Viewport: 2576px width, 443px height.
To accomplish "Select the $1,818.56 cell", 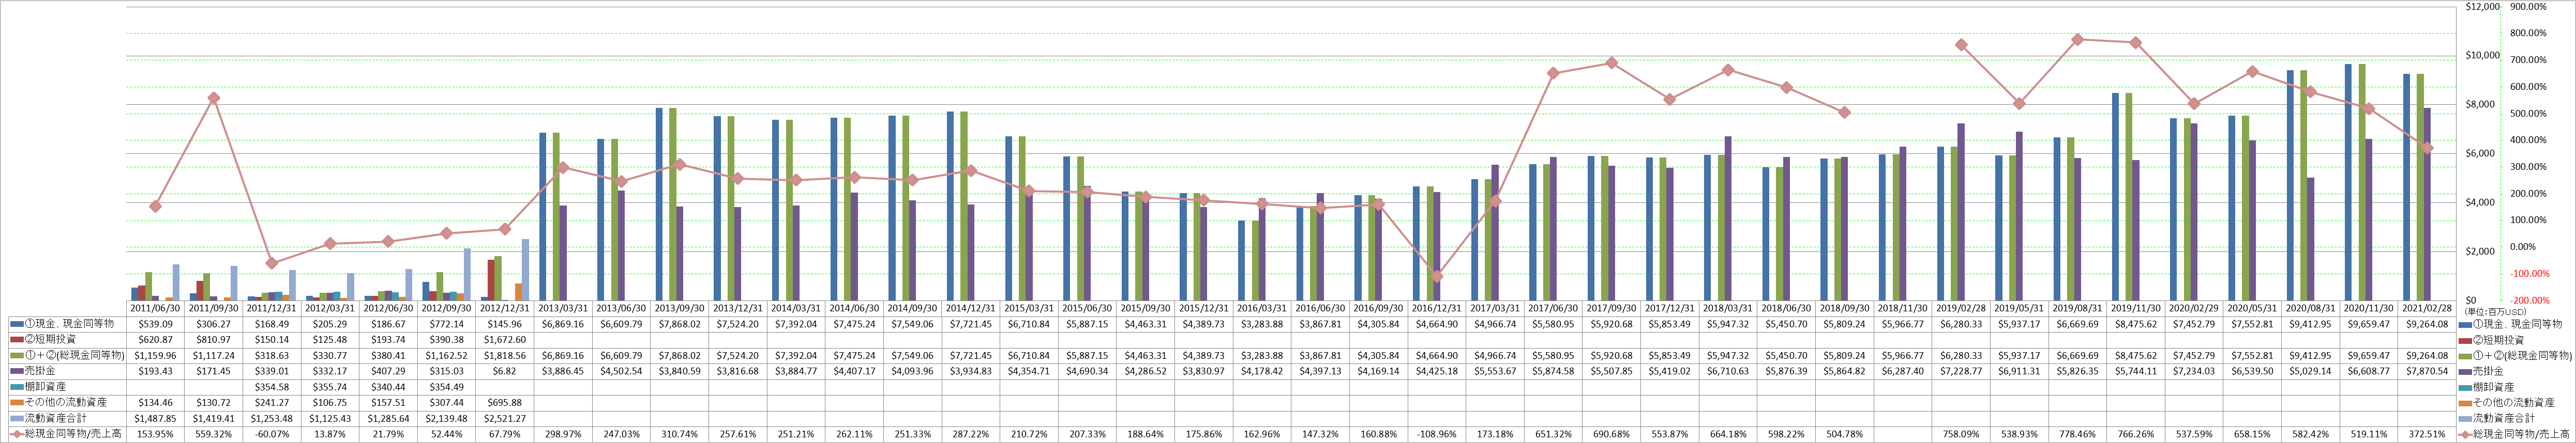I will pyautogui.click(x=505, y=355).
